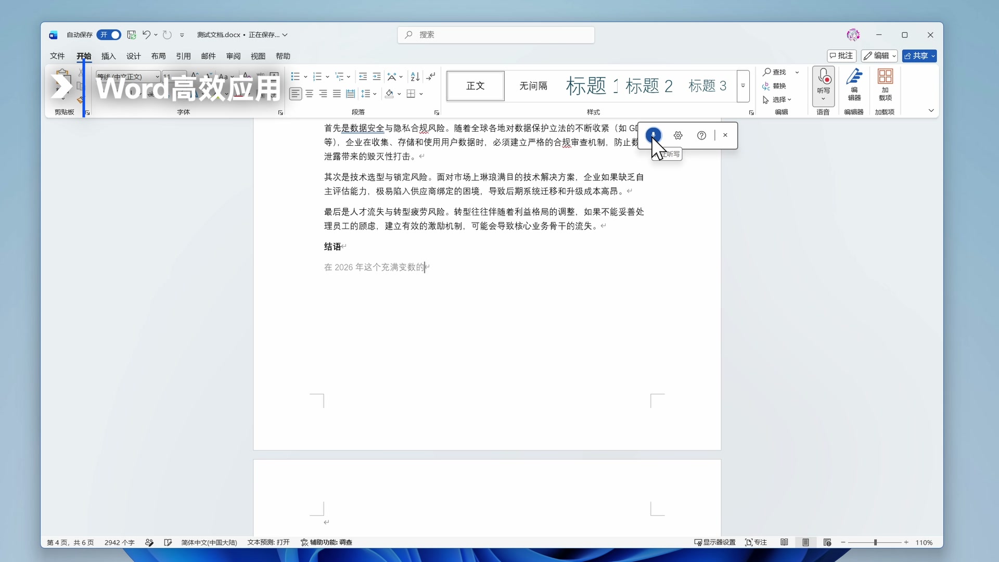
Task: Save the document with the save icon
Action: tap(132, 35)
